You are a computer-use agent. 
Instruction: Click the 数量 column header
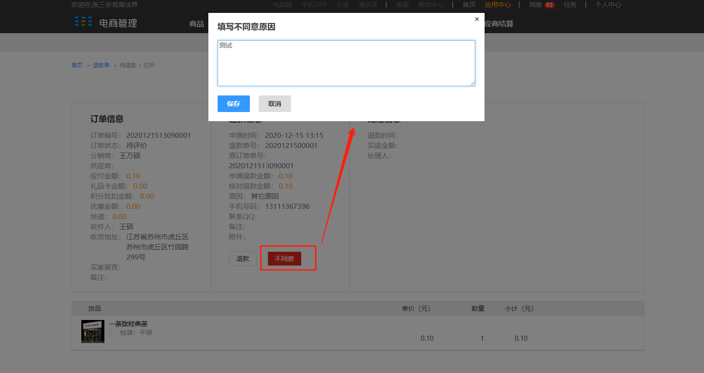tap(478, 308)
